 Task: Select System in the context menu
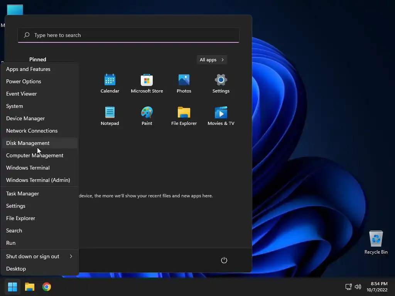[40, 106]
